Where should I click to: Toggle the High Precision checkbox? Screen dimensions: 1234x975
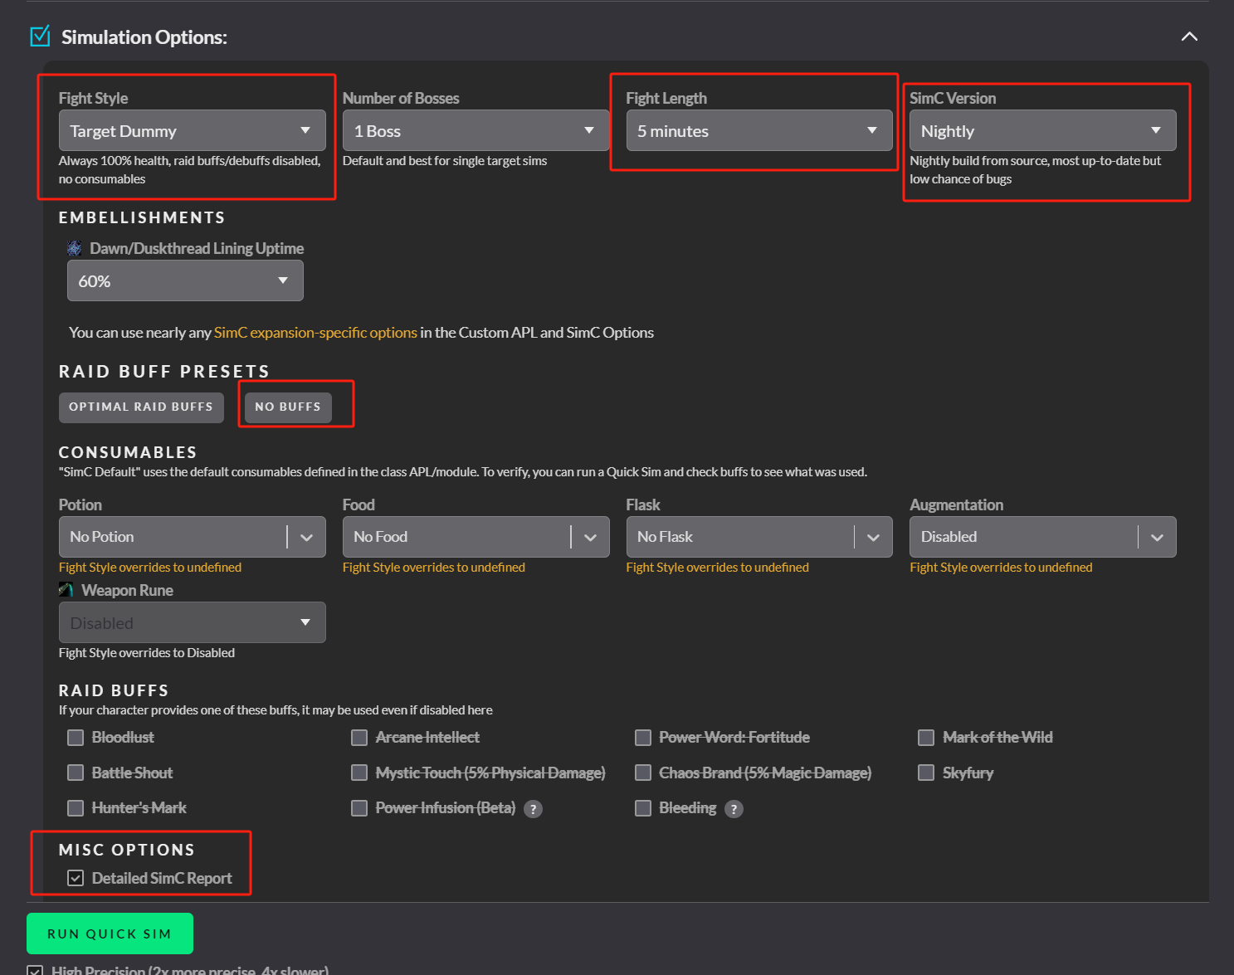(35, 970)
